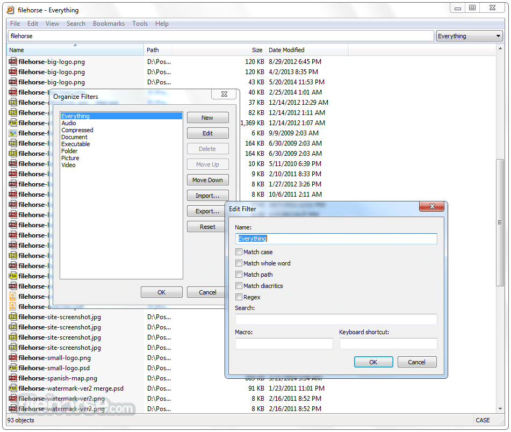Click the PNG icon of filehorse-small-logo.png
Image resolution: width=511 pixels, height=432 pixels.
(x=13, y=358)
